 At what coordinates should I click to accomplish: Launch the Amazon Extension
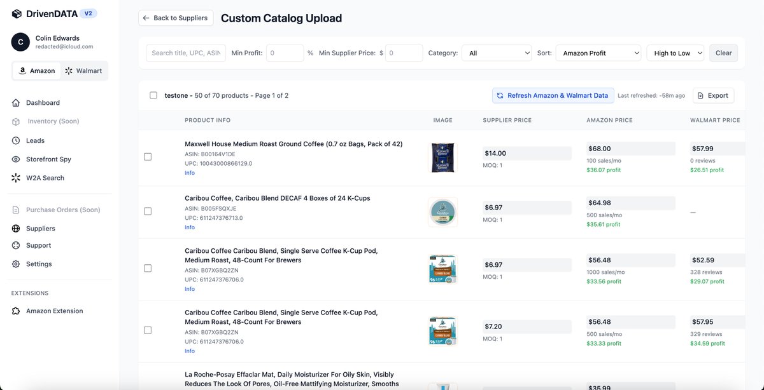tap(53, 311)
